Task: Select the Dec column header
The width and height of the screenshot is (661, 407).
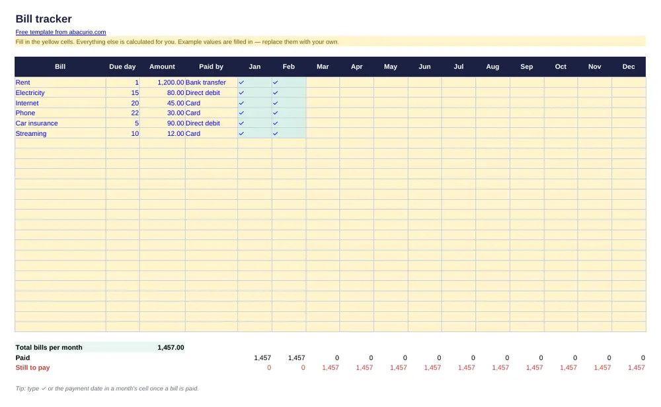Action: point(629,67)
